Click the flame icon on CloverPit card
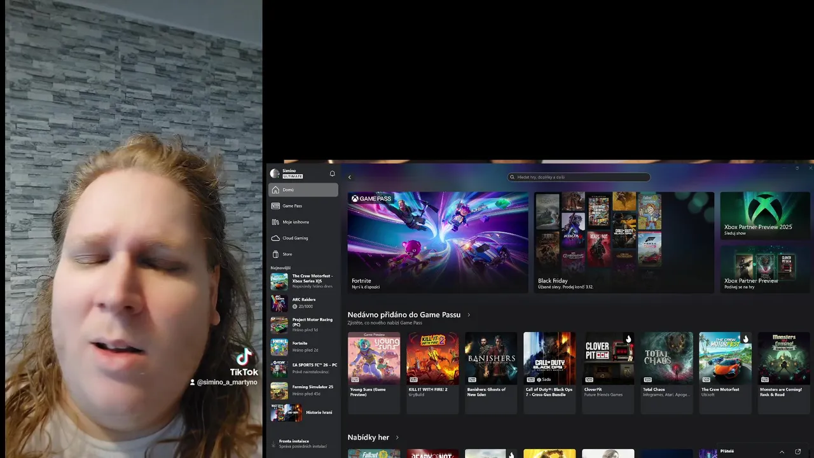 (628, 338)
